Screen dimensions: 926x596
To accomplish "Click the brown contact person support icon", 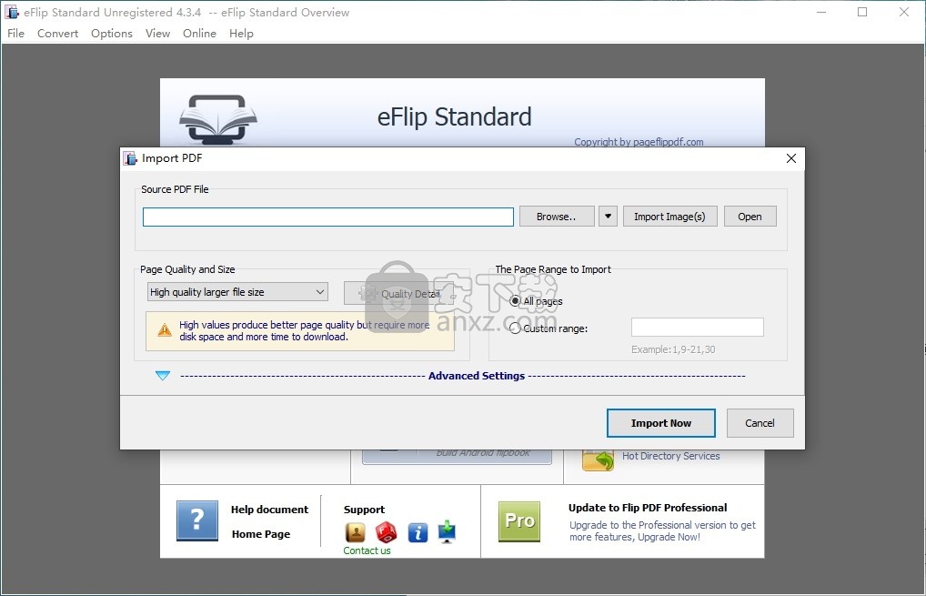I will tap(355, 532).
